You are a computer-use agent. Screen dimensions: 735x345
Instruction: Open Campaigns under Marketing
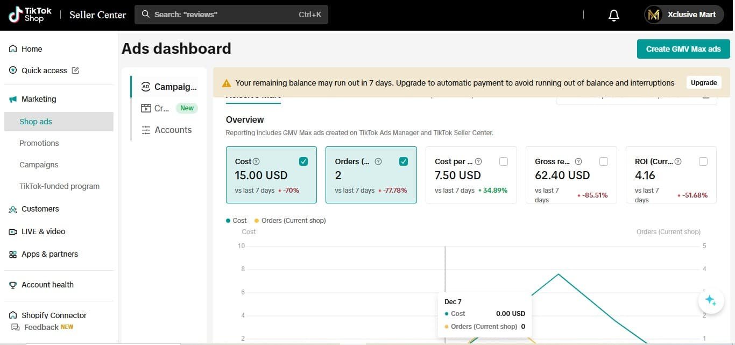39,165
